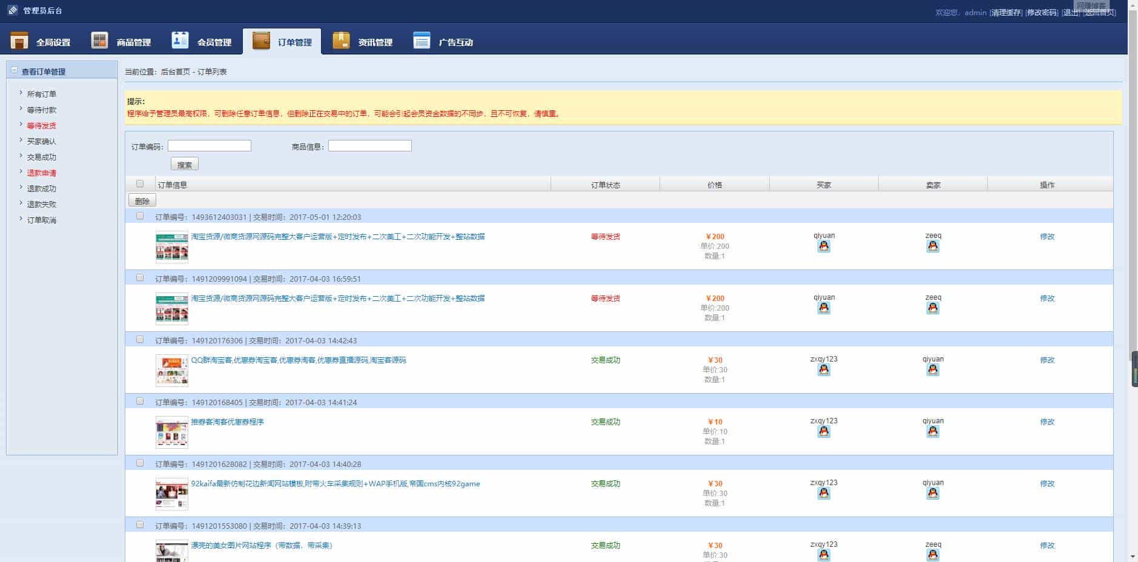The width and height of the screenshot is (1138, 562).
Task: Open the 订单取消 list
Action: coord(41,220)
